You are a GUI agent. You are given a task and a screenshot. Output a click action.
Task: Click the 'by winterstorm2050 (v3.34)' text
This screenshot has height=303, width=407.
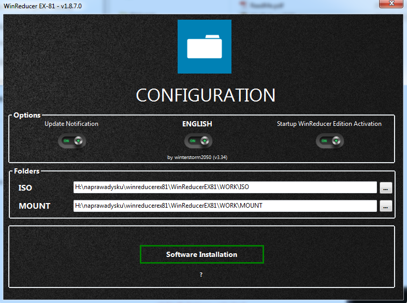(x=197, y=157)
